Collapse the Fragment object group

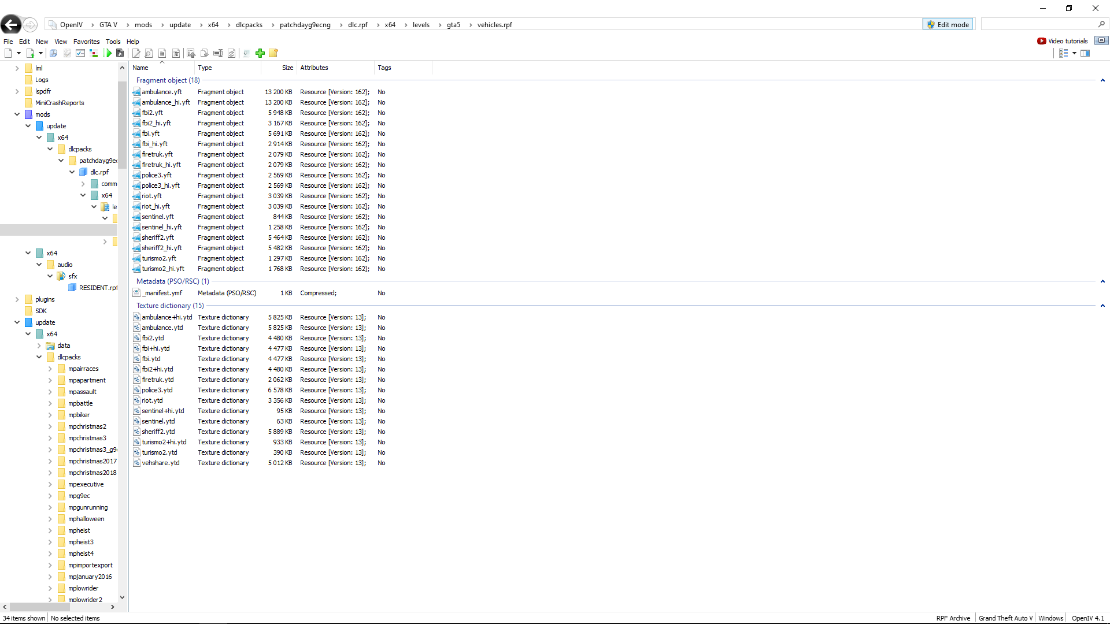(1102, 80)
